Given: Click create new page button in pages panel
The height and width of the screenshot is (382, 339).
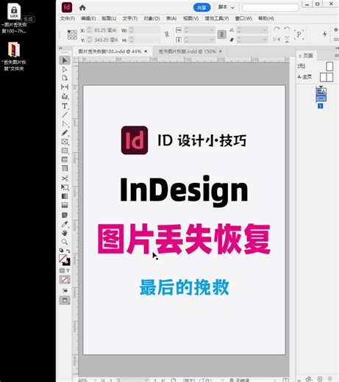Looking at the screenshot, I should (320, 379).
